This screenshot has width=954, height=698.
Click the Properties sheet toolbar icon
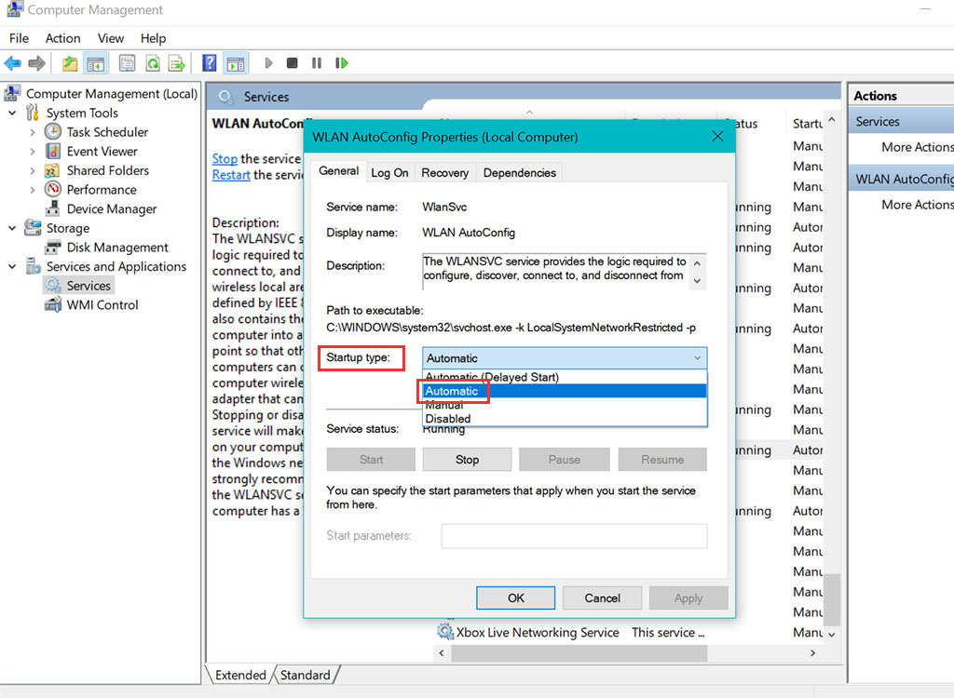[127, 63]
